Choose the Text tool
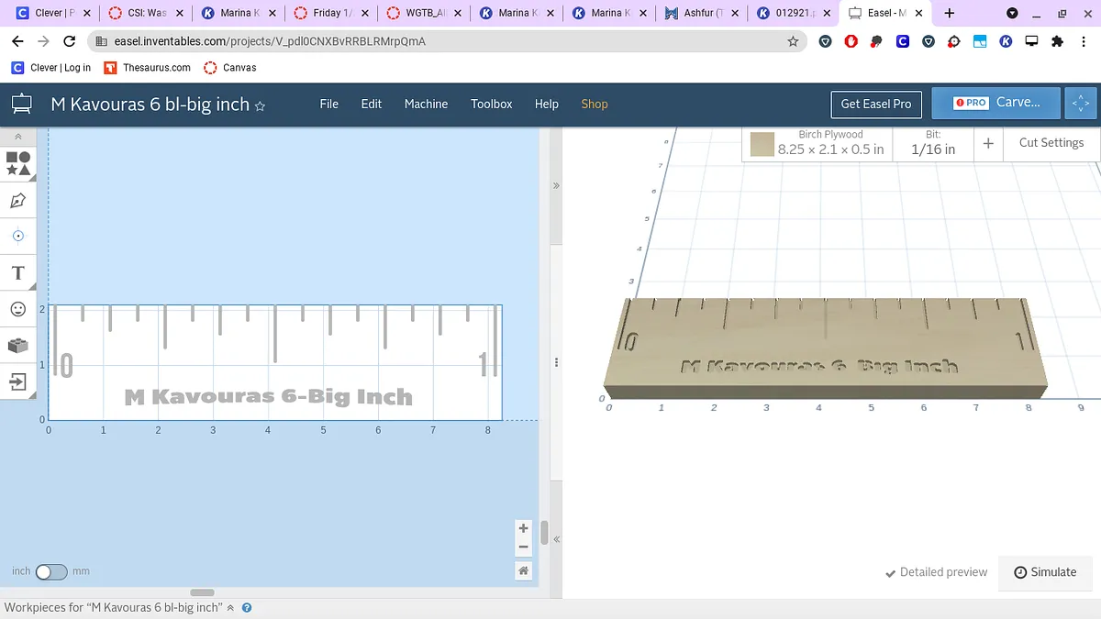Screen dimensions: 1101x619 click(x=18, y=273)
